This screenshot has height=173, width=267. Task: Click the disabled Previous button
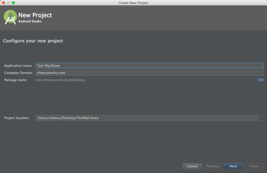pyautogui.click(x=213, y=166)
